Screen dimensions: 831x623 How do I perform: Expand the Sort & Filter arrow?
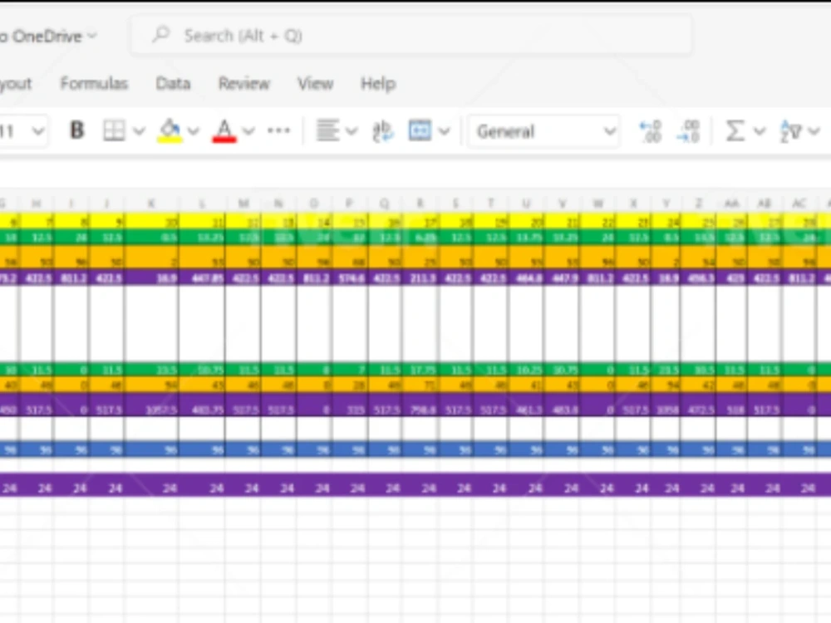tap(814, 130)
